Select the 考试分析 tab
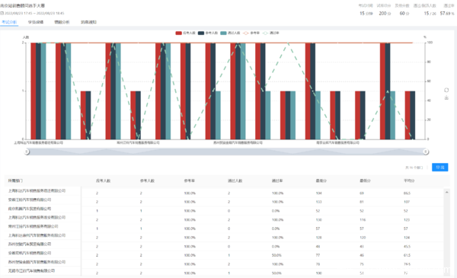 (9, 22)
